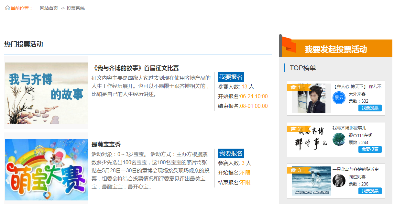Vote for 闻过则喜 entry

pos(370,191)
